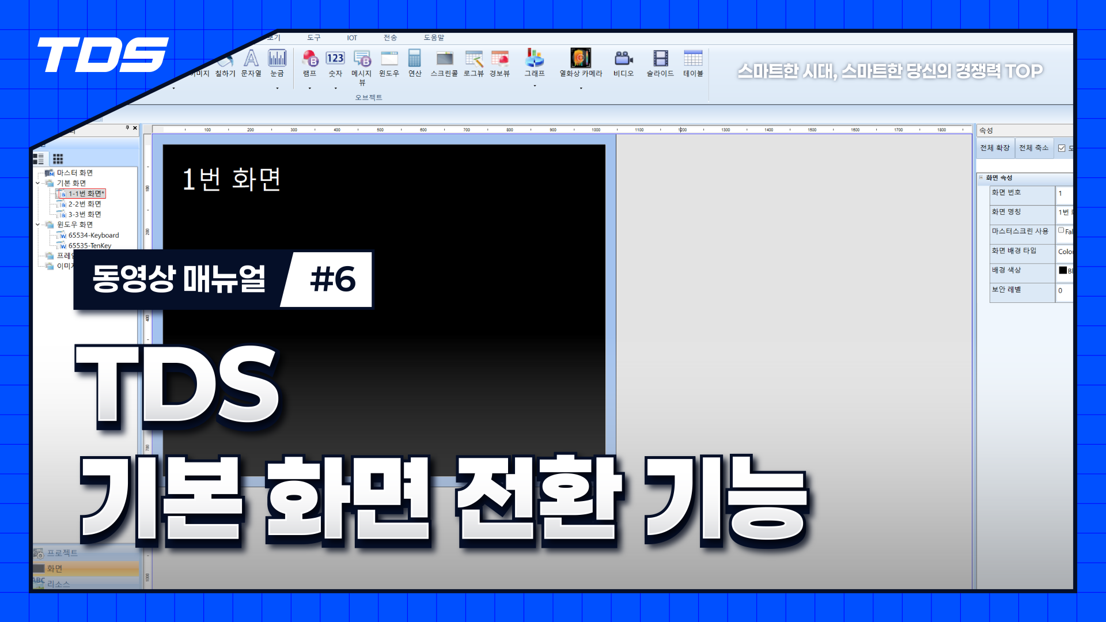
Task: Collapse the 윈도우 화면 tree node
Action: 38,225
